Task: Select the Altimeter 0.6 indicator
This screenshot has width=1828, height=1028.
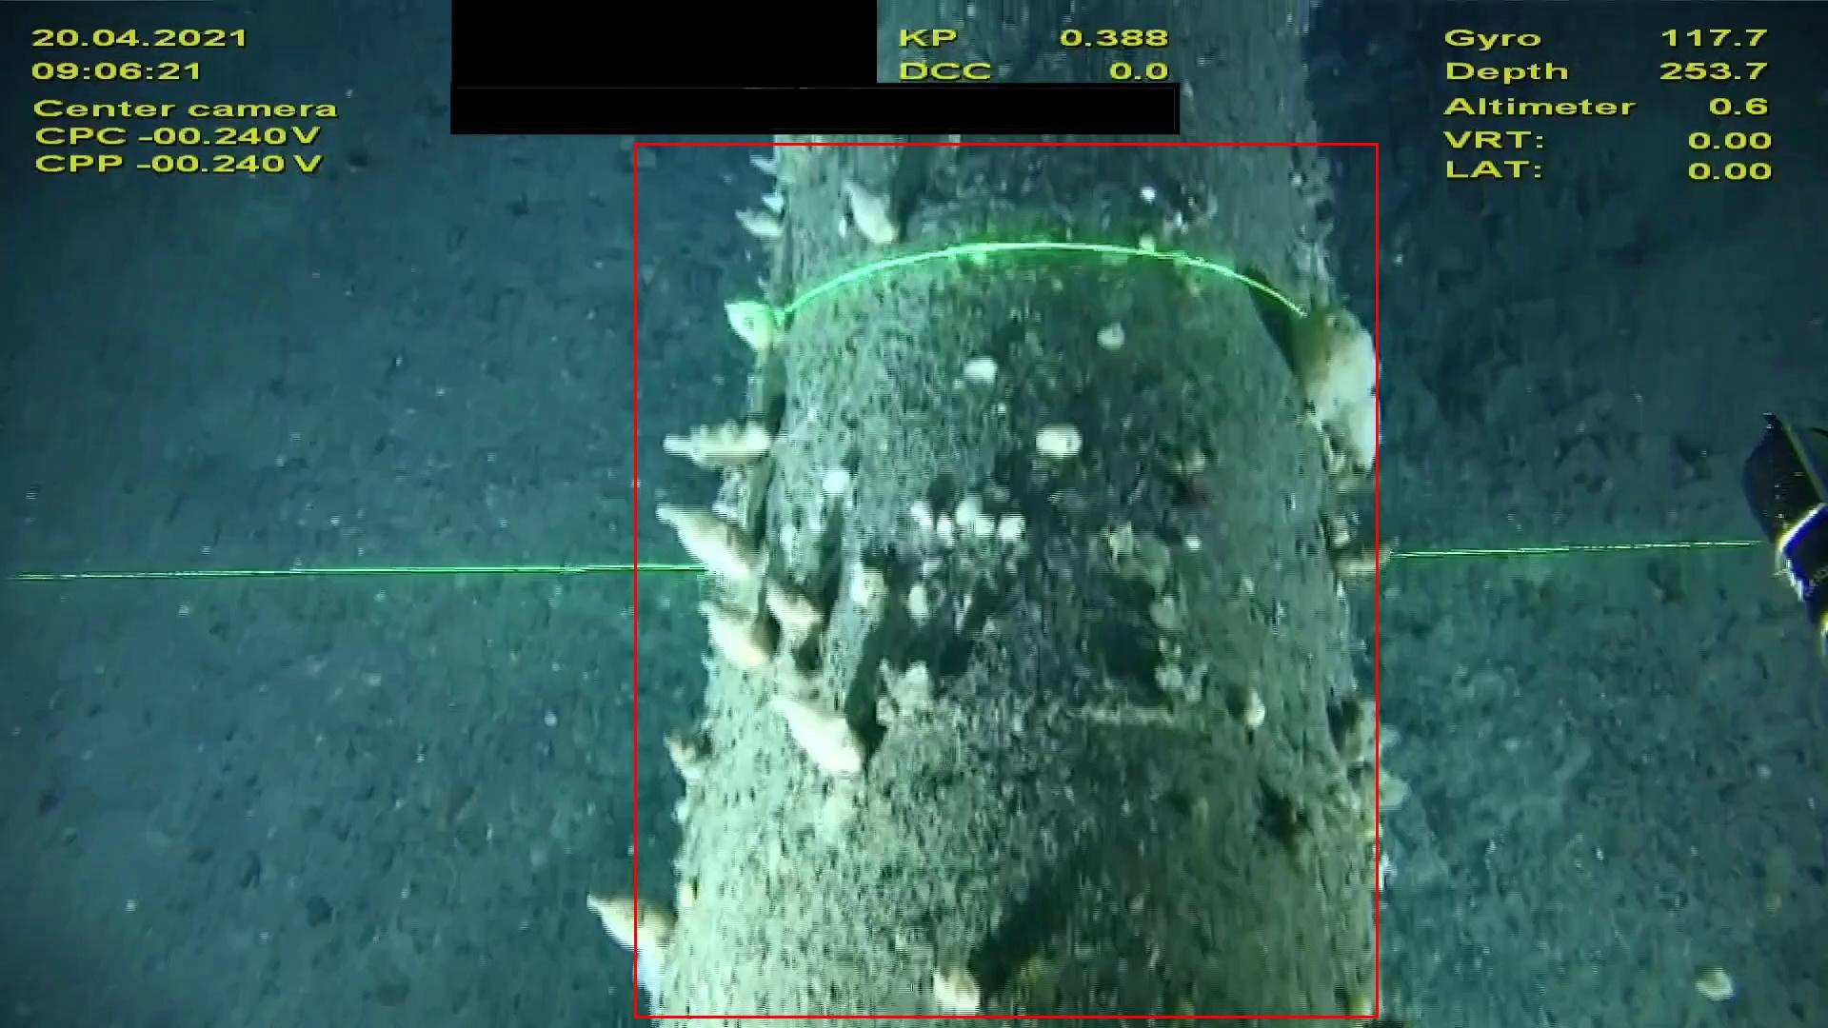Action: [1599, 105]
